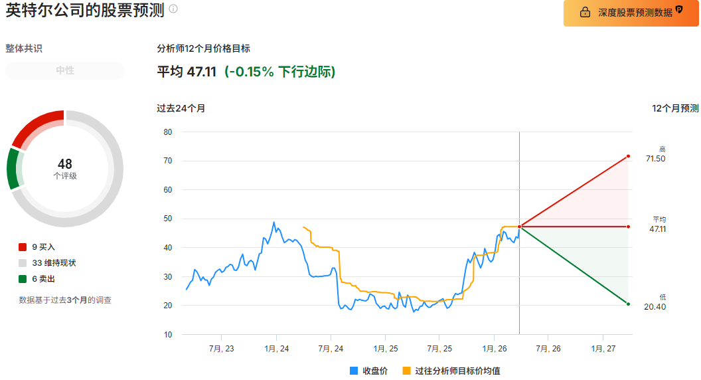Screen dimensions: 701x380
Task: Click the 1月, 26 axis label
Action: 495,349
